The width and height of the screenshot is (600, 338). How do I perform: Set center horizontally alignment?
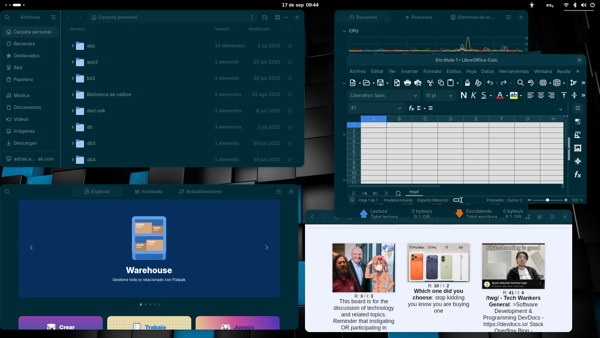point(541,95)
